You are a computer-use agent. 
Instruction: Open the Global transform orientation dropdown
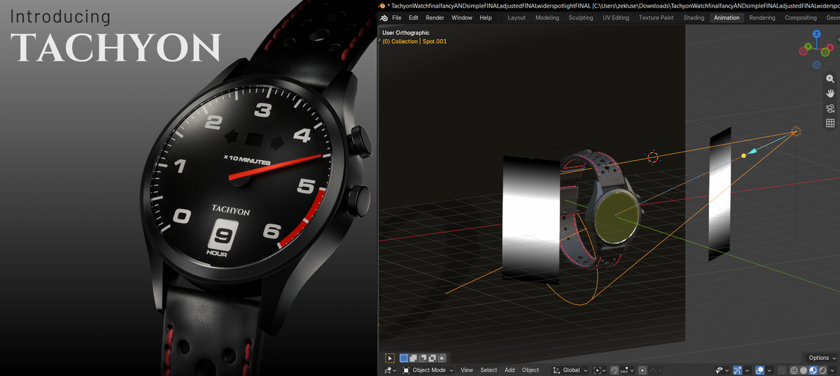(x=572, y=370)
